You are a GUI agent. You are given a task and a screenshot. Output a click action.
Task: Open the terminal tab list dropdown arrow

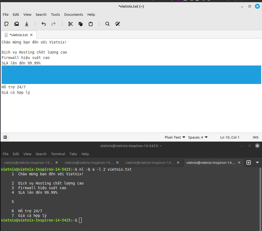pos(257,163)
